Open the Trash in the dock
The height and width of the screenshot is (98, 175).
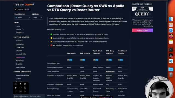(x=171, y=75)
